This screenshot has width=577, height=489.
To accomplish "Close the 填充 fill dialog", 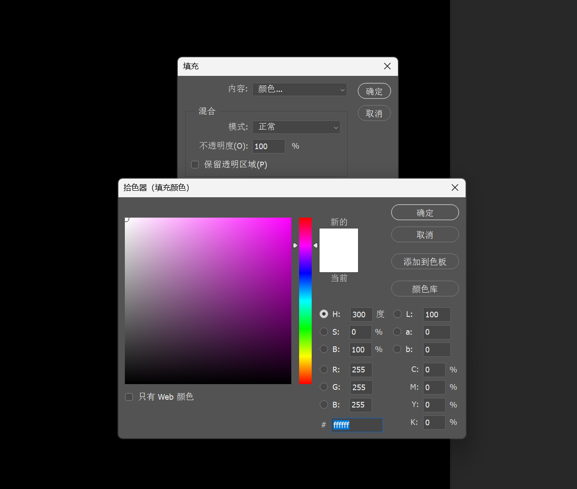I will click(x=387, y=66).
